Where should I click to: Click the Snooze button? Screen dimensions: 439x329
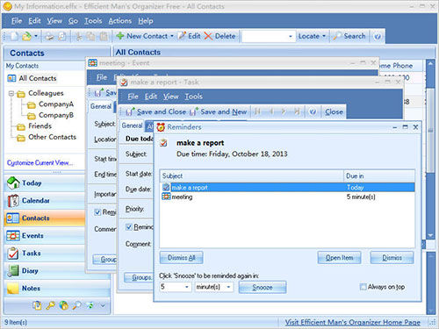(x=263, y=287)
